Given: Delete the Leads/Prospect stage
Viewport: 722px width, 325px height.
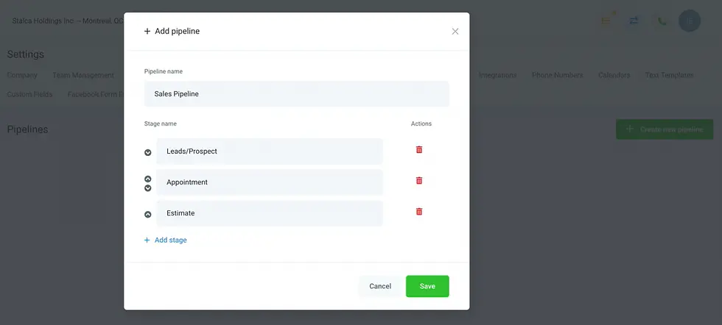Looking at the screenshot, I should coord(419,149).
